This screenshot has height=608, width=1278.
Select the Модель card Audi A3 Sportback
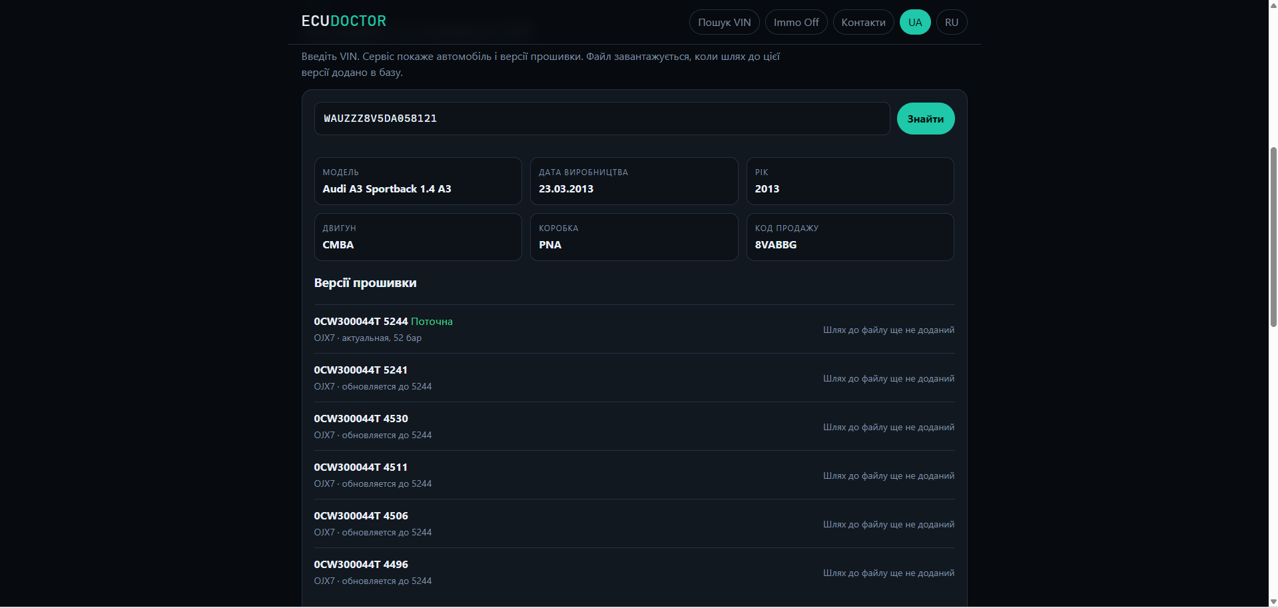pyautogui.click(x=418, y=181)
